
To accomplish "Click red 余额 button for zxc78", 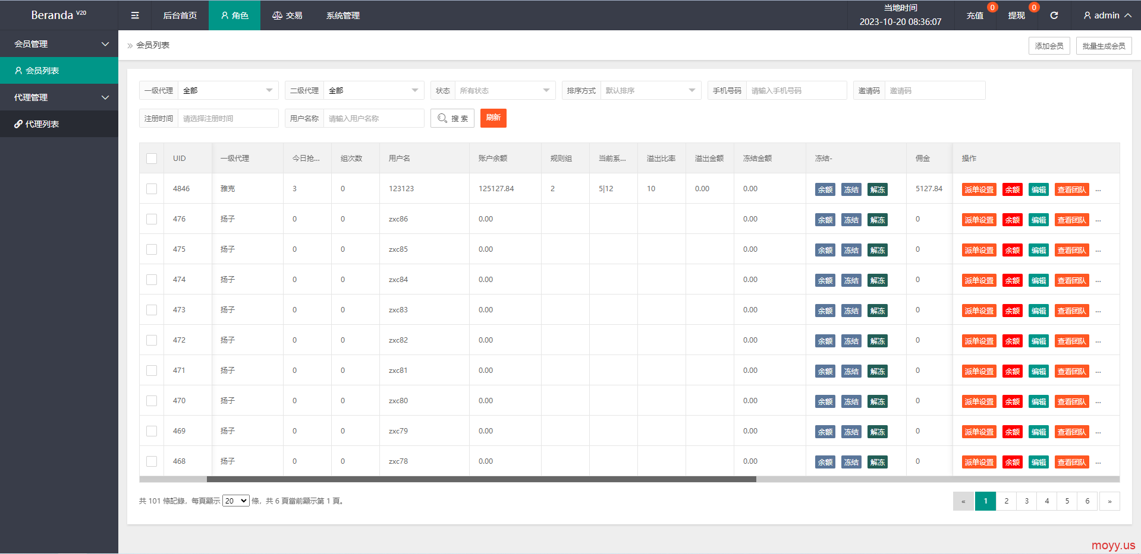I will (1013, 462).
